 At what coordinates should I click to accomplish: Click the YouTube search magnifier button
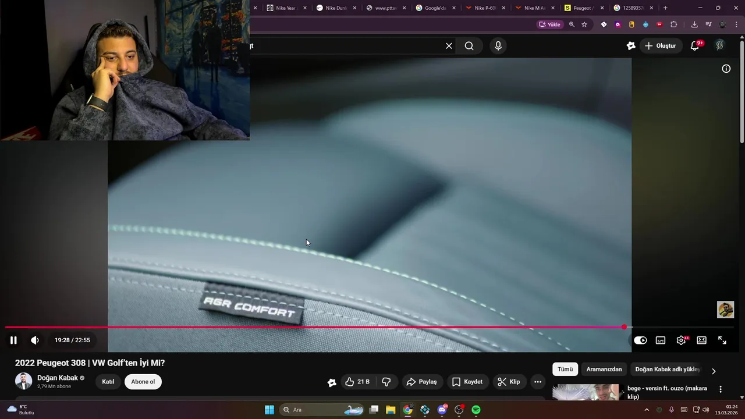pyautogui.click(x=469, y=46)
